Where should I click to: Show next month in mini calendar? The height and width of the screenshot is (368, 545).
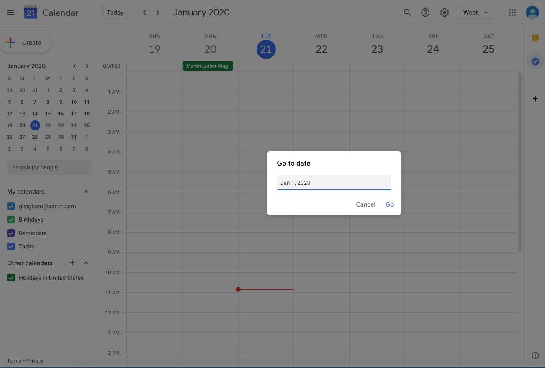coord(87,66)
